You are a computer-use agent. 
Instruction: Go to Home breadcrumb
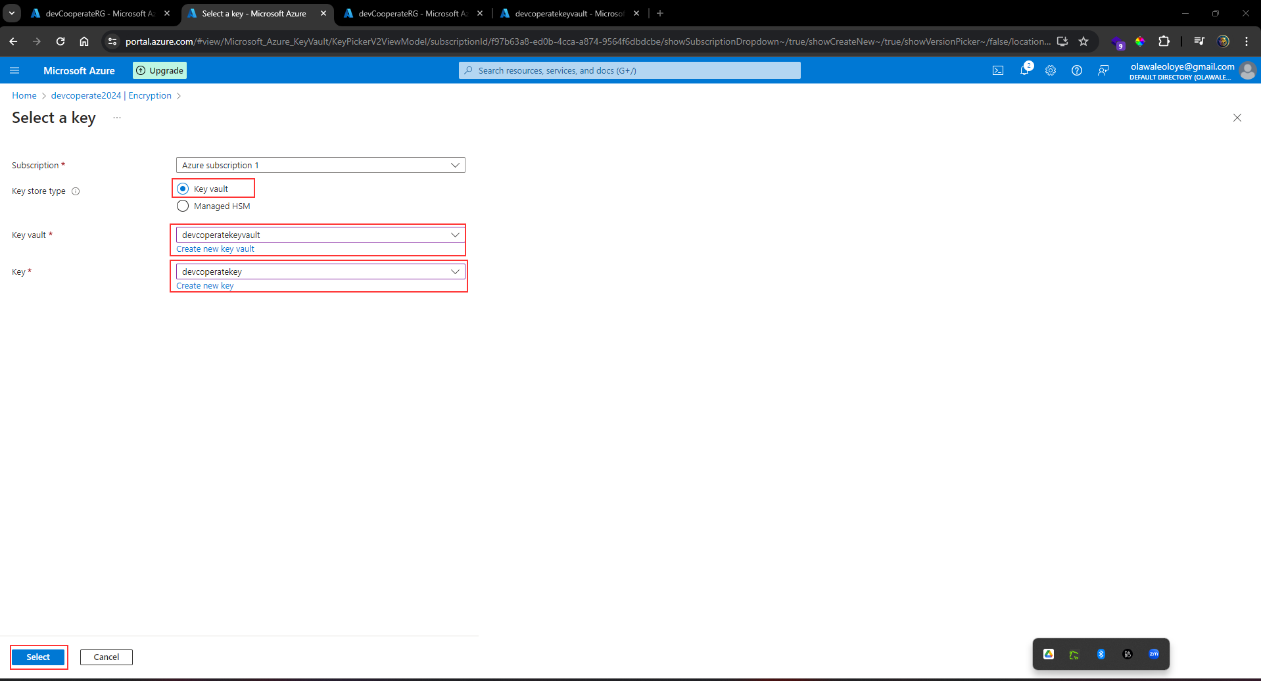[x=24, y=95]
